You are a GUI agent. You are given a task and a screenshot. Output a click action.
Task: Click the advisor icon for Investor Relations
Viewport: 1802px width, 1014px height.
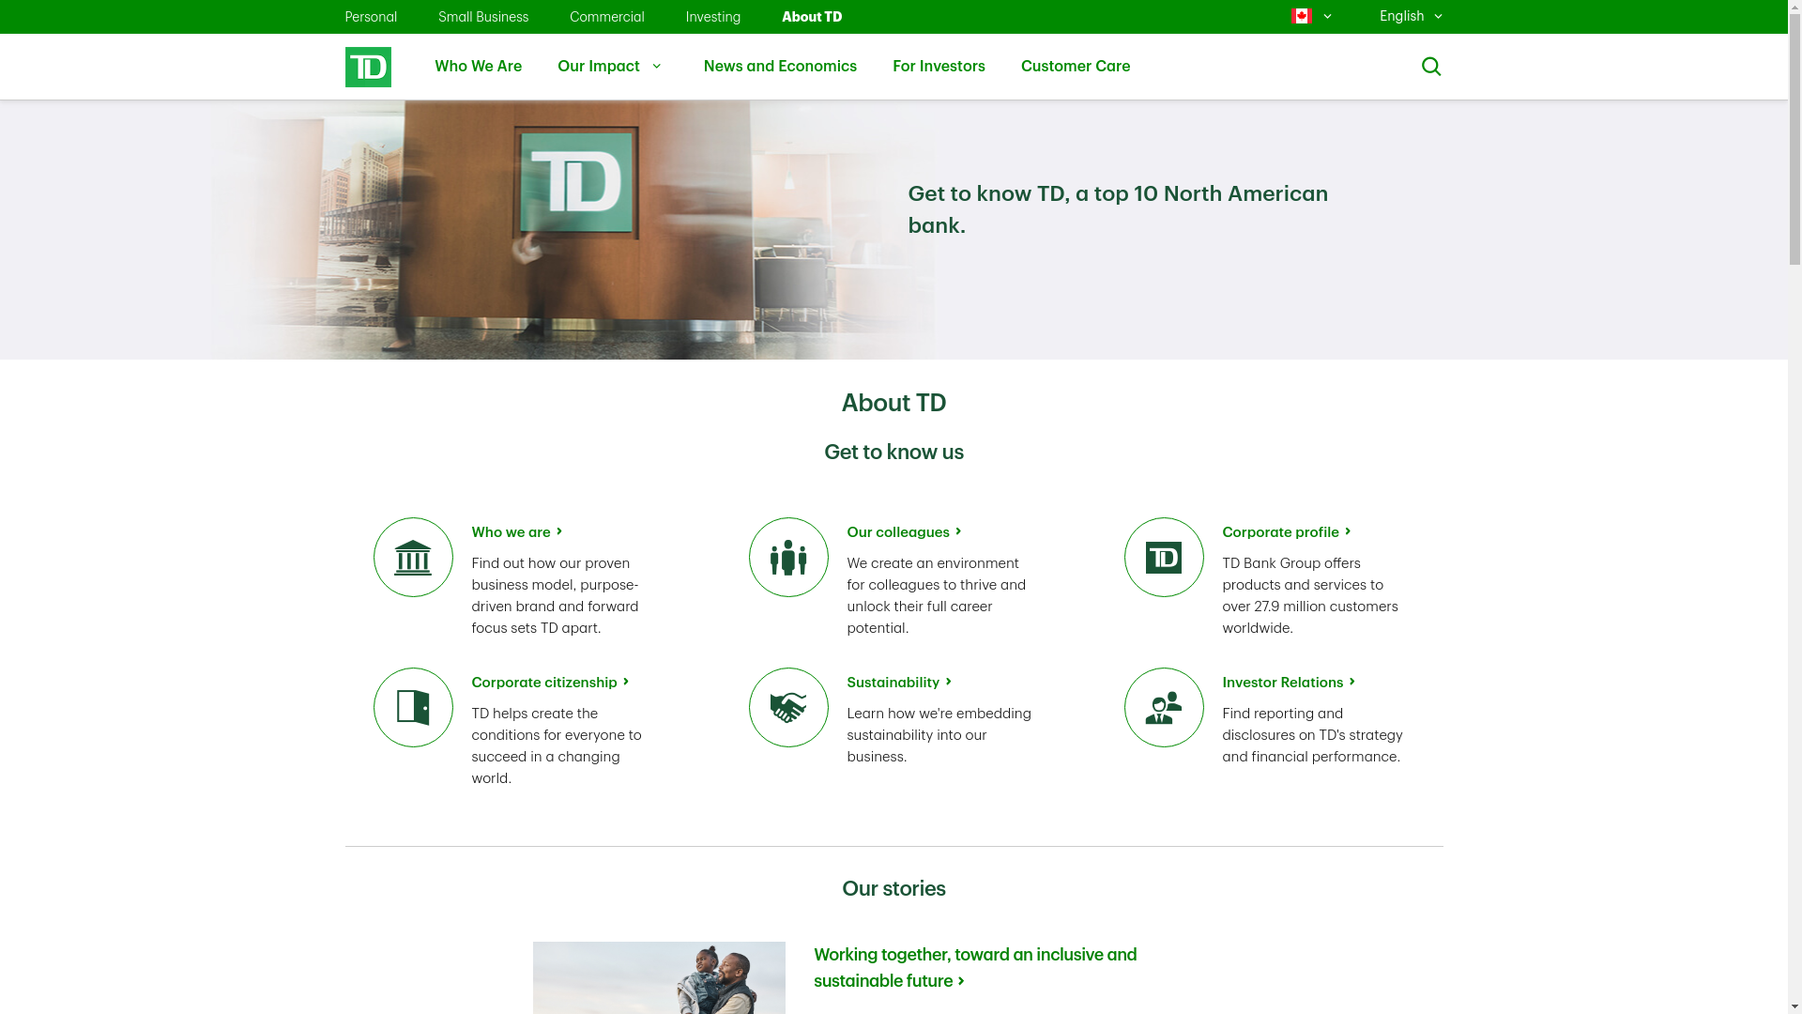1164,708
